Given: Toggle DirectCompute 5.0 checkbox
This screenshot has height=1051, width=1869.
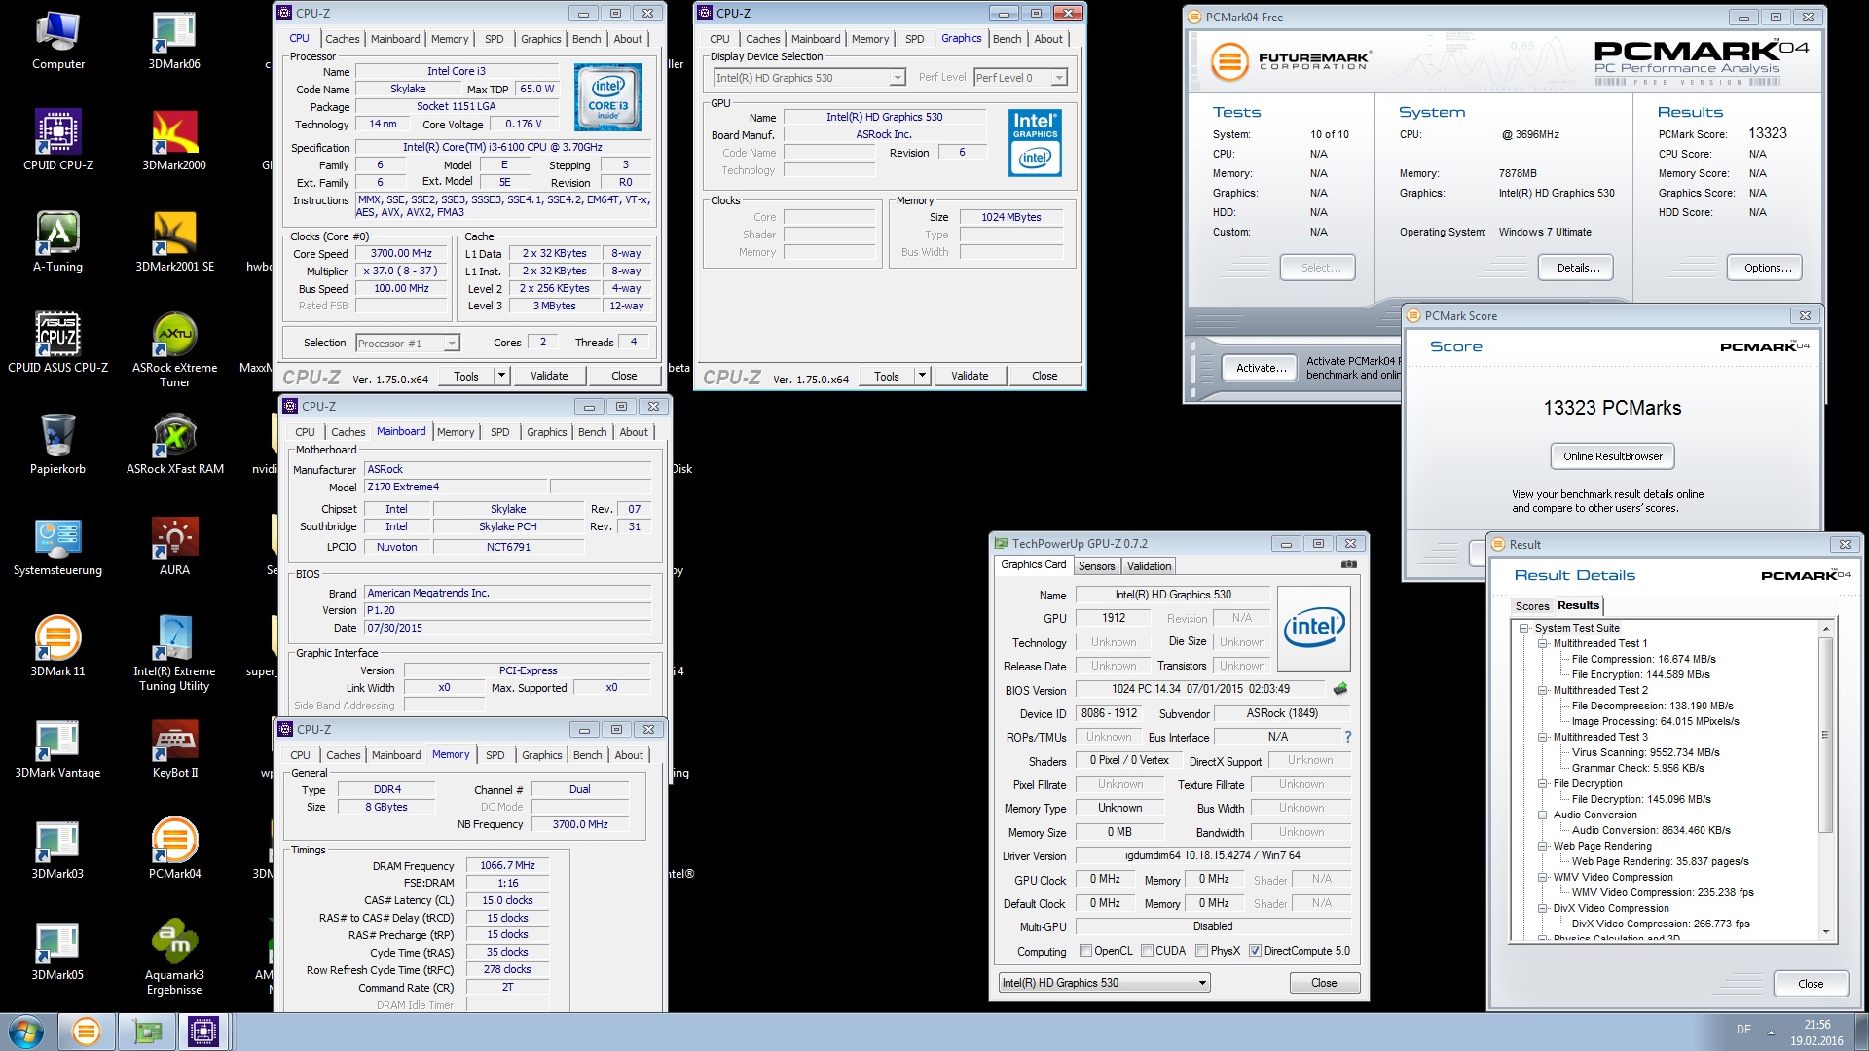Looking at the screenshot, I should pyautogui.click(x=1256, y=951).
